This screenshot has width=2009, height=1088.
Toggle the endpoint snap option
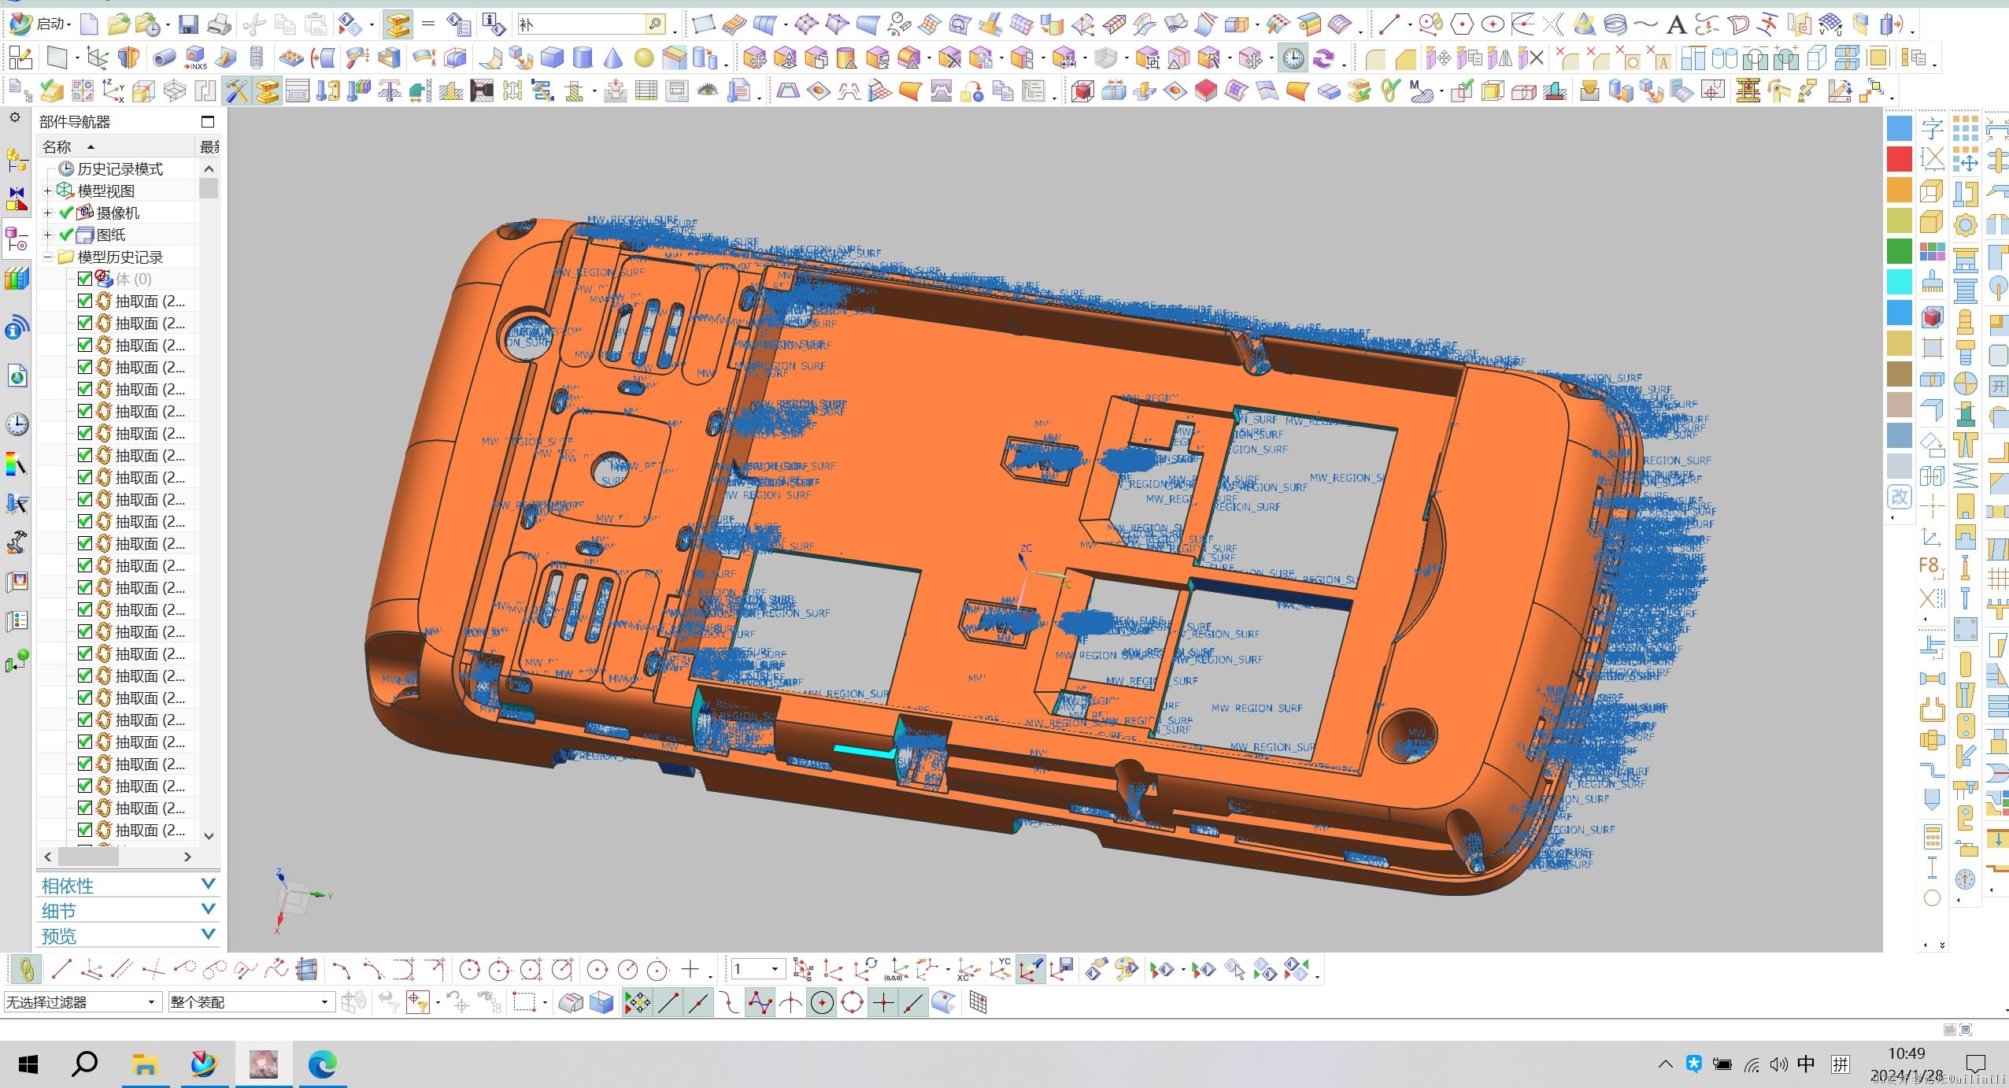pos(668,1002)
